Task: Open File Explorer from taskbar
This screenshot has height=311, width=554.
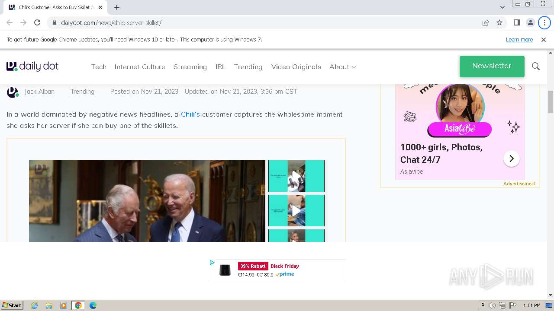Action: (49, 305)
